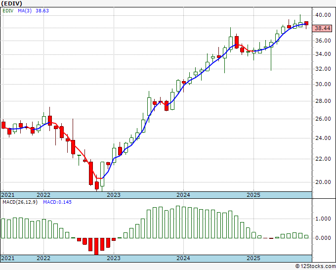Click 2024 on the MACD timeline

click(x=183, y=258)
